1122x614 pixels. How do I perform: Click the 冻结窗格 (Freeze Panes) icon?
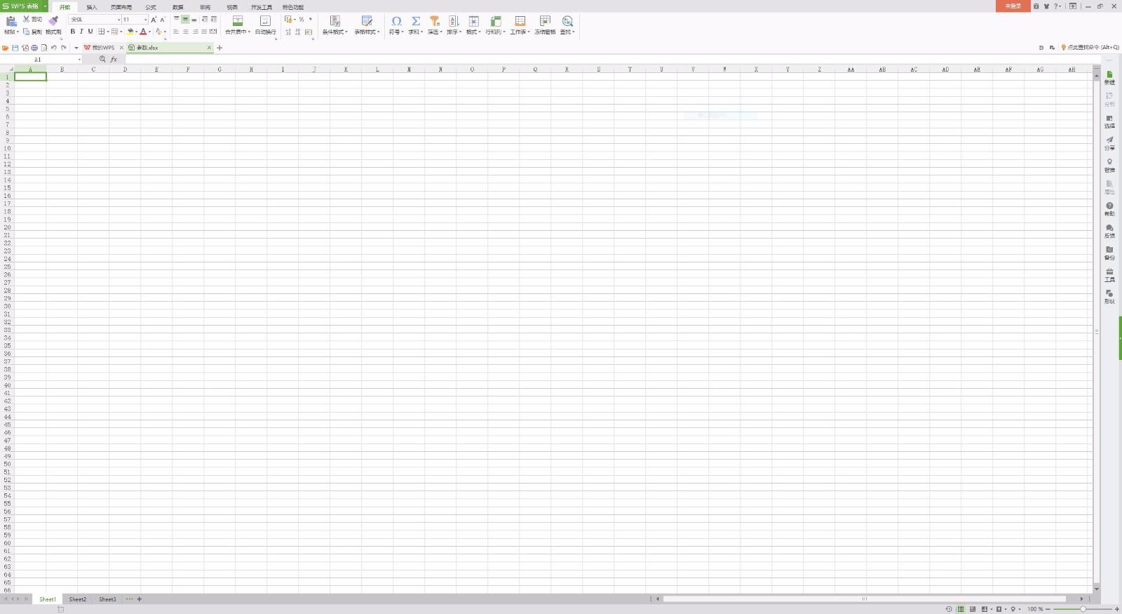pyautogui.click(x=545, y=22)
